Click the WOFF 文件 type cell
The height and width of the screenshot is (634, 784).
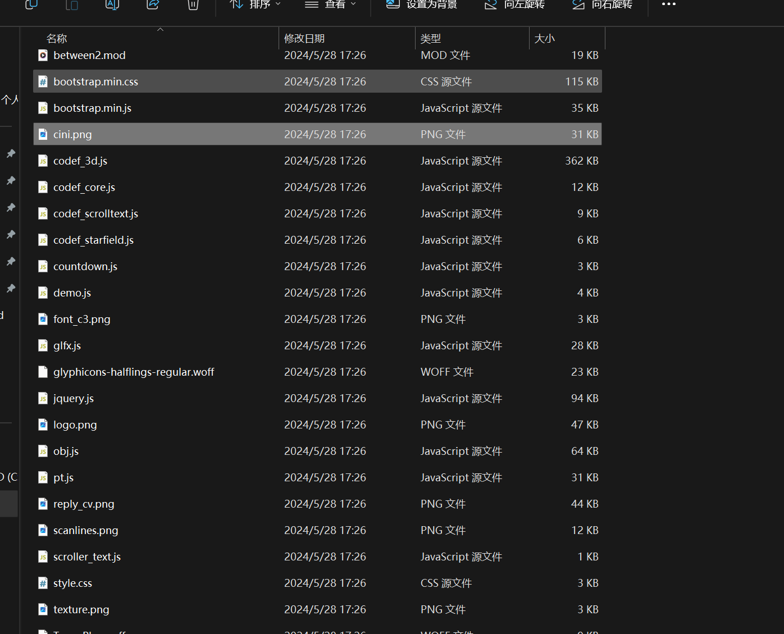point(447,372)
